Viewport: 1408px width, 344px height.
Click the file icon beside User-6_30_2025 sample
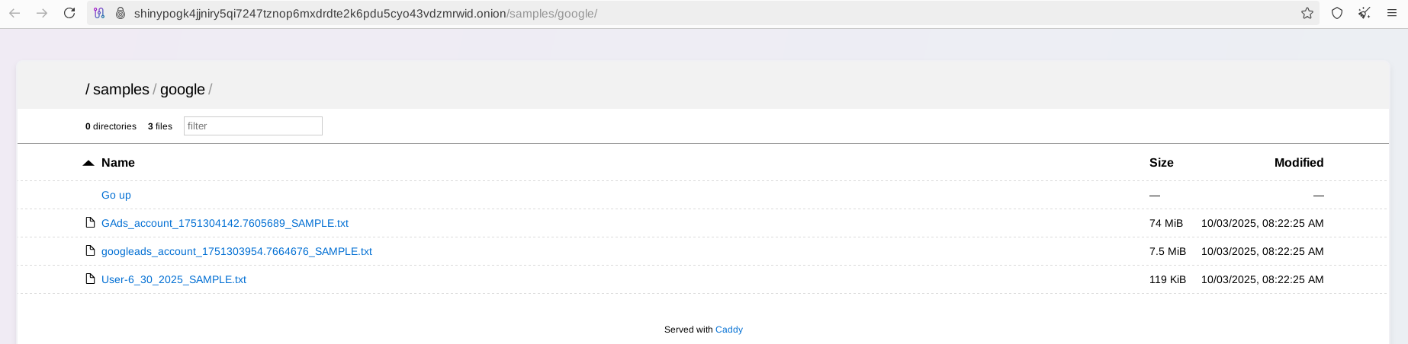(x=90, y=279)
